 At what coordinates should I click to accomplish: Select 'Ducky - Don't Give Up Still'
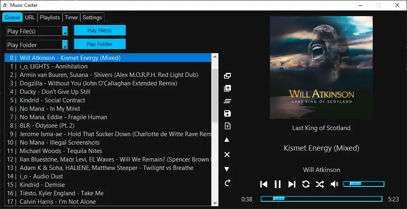pyautogui.click(x=108, y=92)
